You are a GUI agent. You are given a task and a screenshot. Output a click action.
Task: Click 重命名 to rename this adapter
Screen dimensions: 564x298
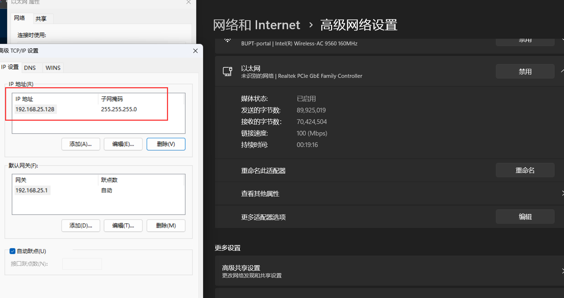pyautogui.click(x=525, y=170)
